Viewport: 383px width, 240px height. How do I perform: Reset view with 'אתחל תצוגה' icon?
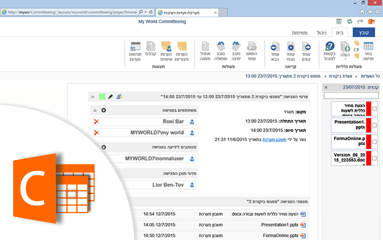pyautogui.click(x=205, y=46)
